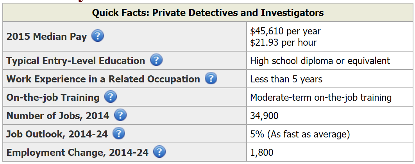Open the On-the-job Training help icon

(x=110, y=97)
